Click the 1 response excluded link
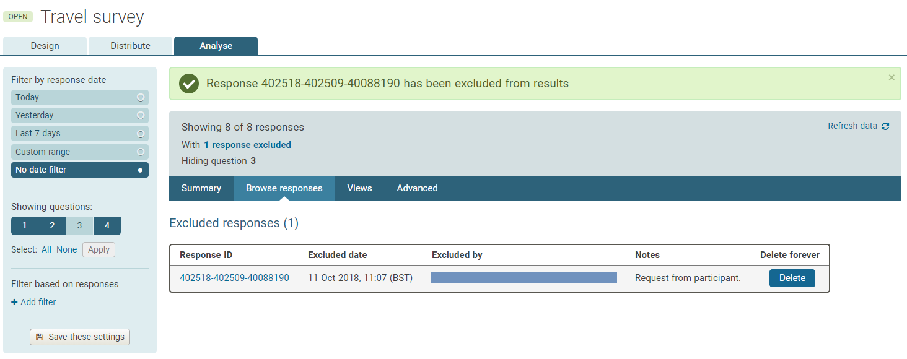 (x=247, y=145)
